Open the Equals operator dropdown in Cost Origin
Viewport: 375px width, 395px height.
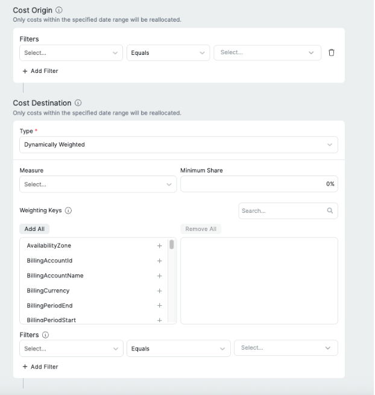coord(168,52)
